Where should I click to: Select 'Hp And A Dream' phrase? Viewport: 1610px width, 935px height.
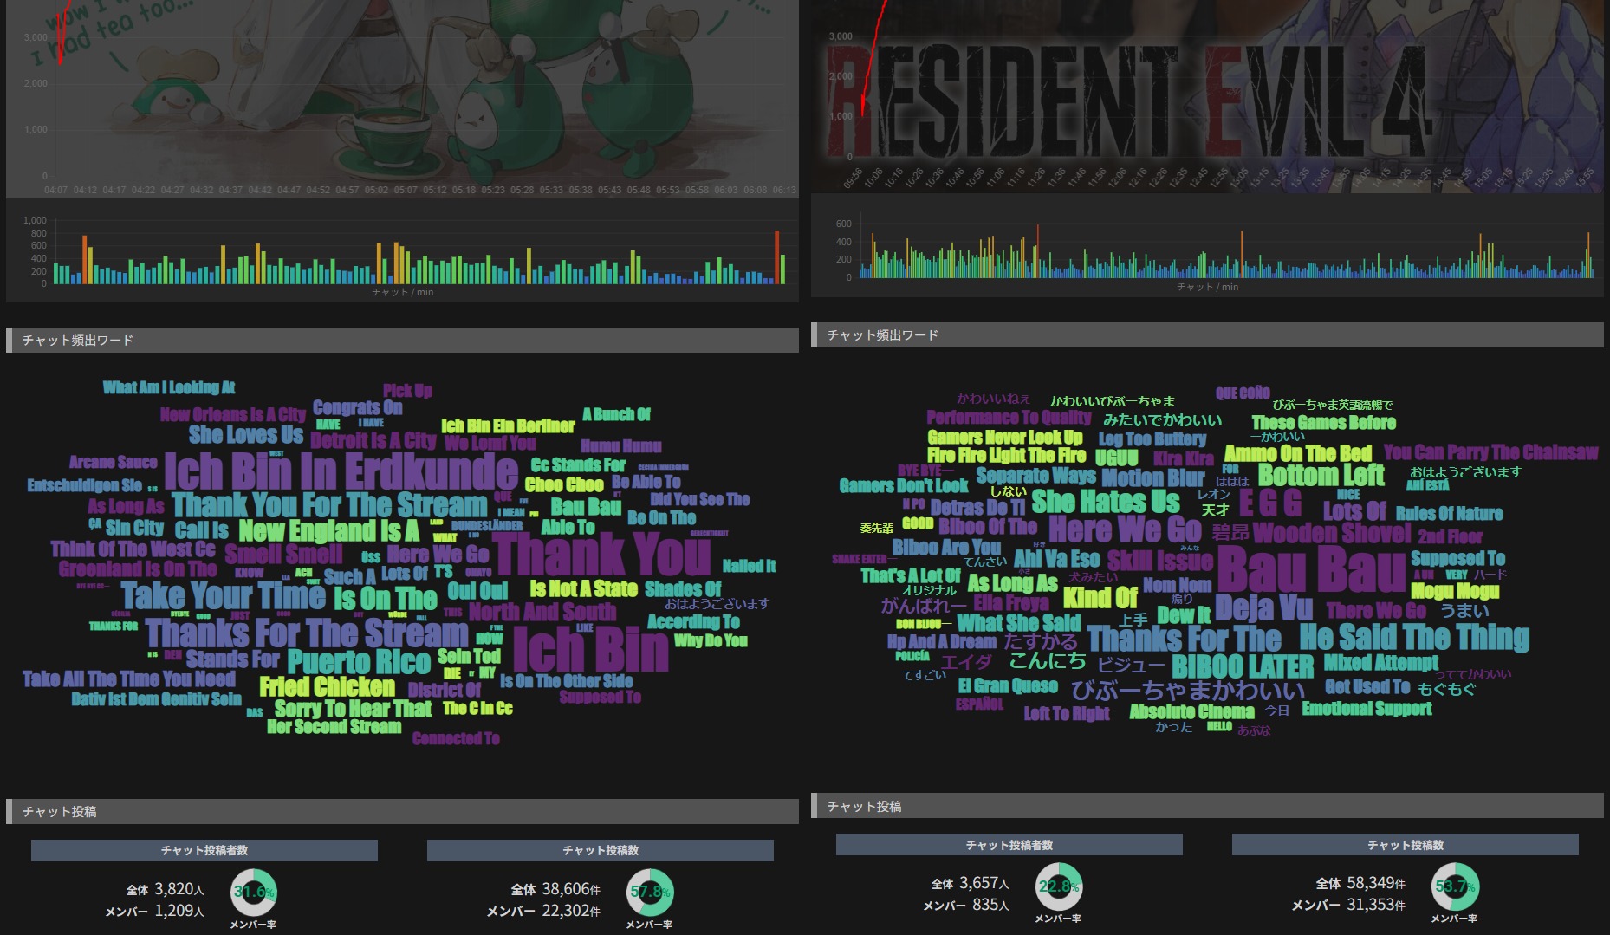point(942,642)
